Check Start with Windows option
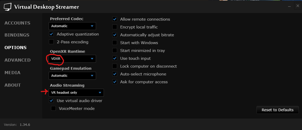This screenshot has height=130, width=302. (115, 43)
